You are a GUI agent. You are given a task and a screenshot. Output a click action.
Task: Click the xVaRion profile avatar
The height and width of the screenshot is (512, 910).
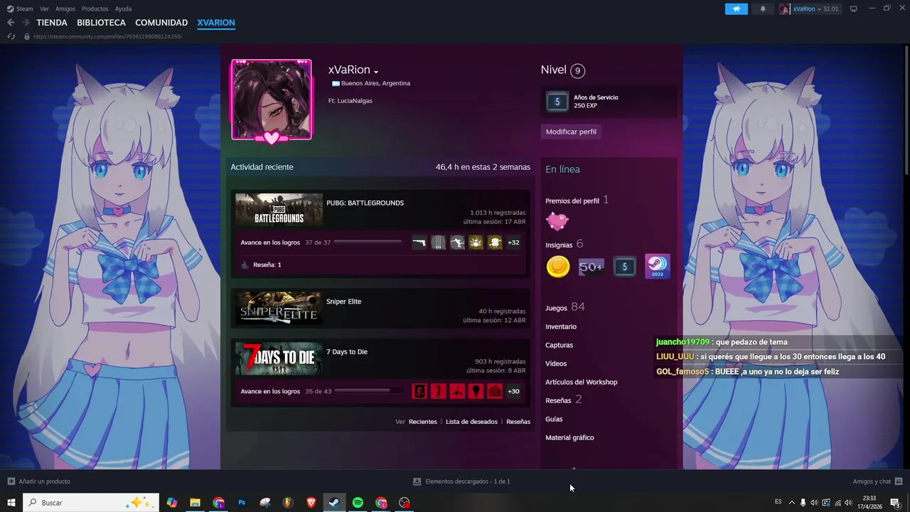click(x=272, y=100)
